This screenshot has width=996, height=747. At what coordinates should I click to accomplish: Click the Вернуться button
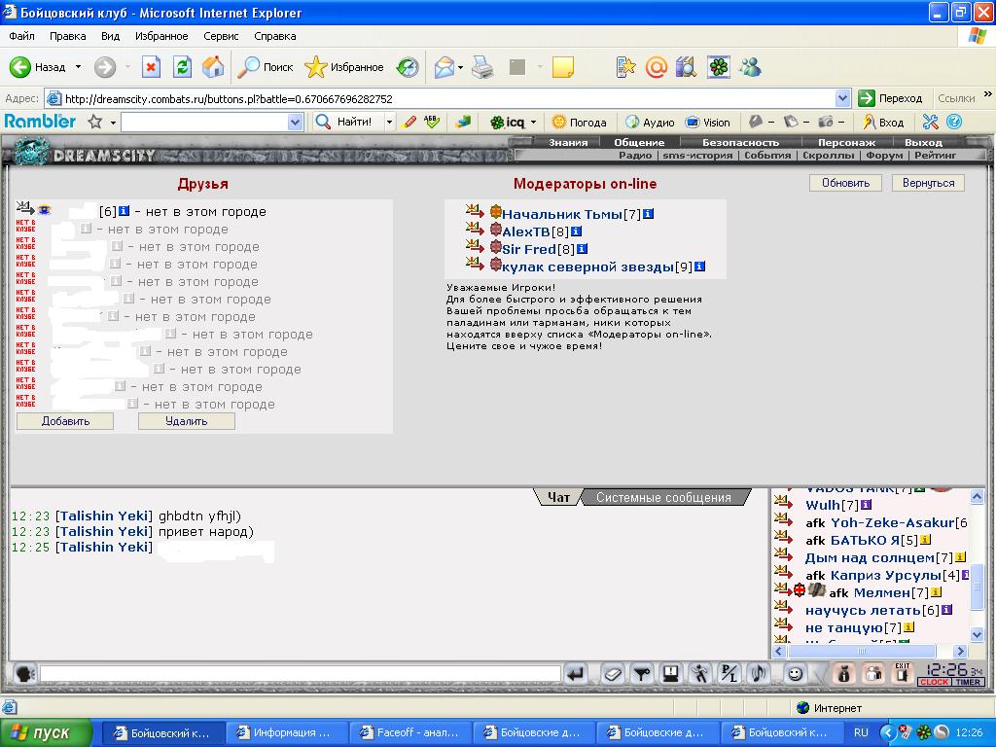coord(928,183)
